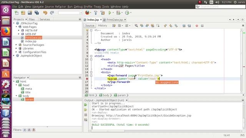The width and height of the screenshot is (246, 138).
Task: Open the Tools menu
Action: (106, 7)
